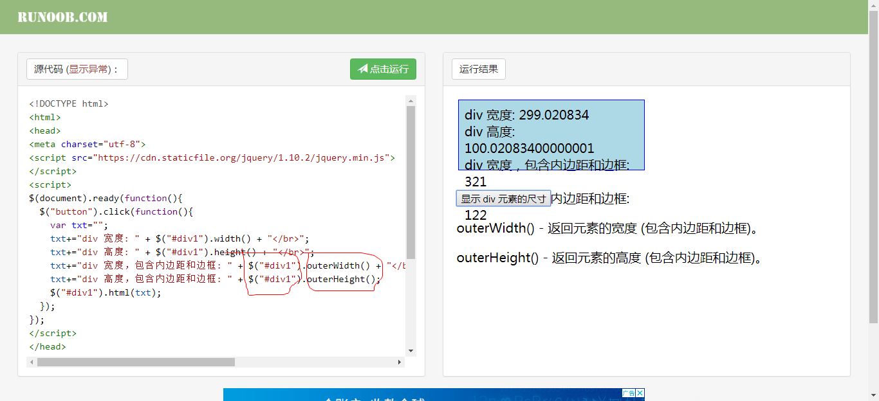Click the var txt=""; code line
The width and height of the screenshot is (879, 401).
click(79, 225)
